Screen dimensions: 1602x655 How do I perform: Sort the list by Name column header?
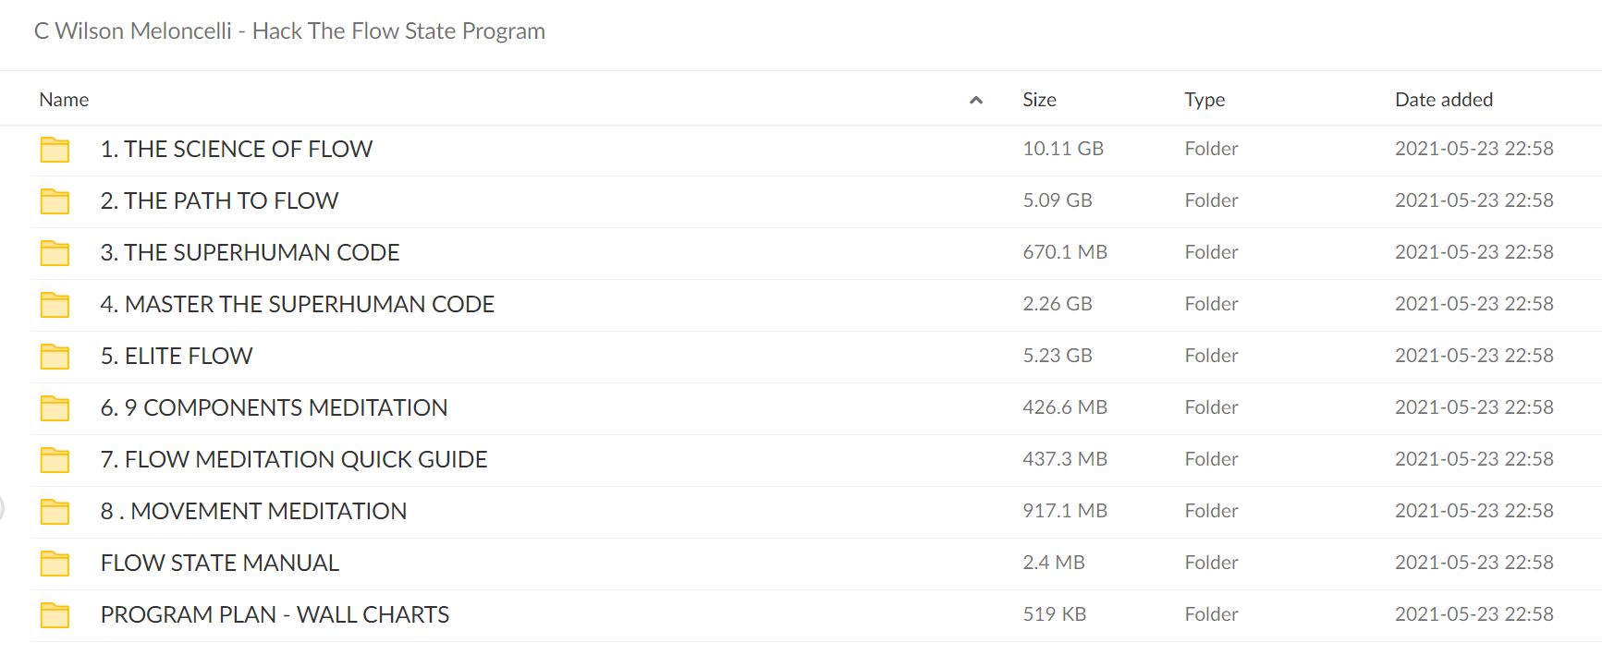(x=64, y=100)
